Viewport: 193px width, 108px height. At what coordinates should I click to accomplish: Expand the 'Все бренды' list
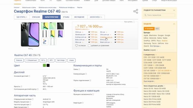(155, 46)
